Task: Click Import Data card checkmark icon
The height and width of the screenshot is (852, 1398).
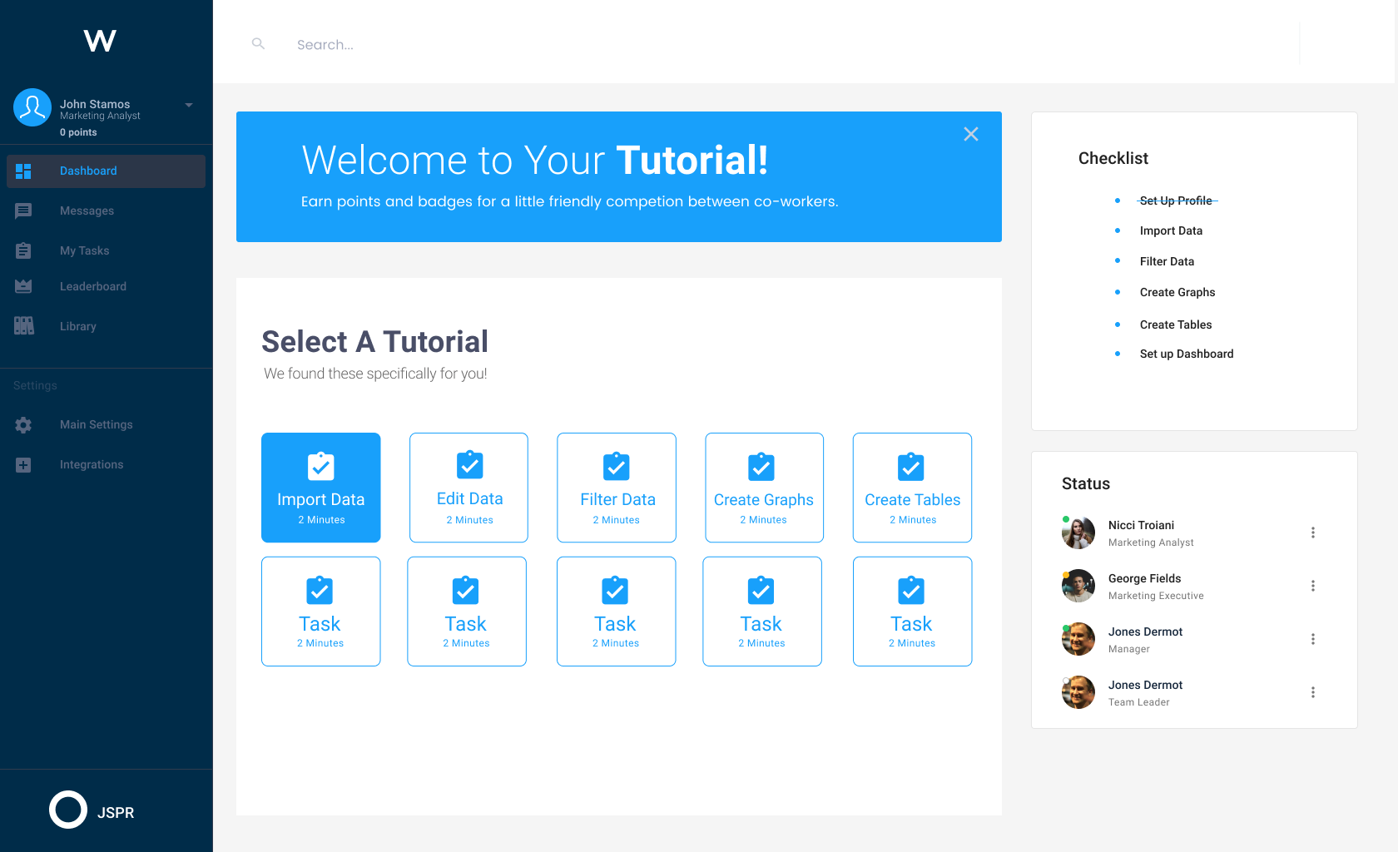Action: pyautogui.click(x=321, y=466)
